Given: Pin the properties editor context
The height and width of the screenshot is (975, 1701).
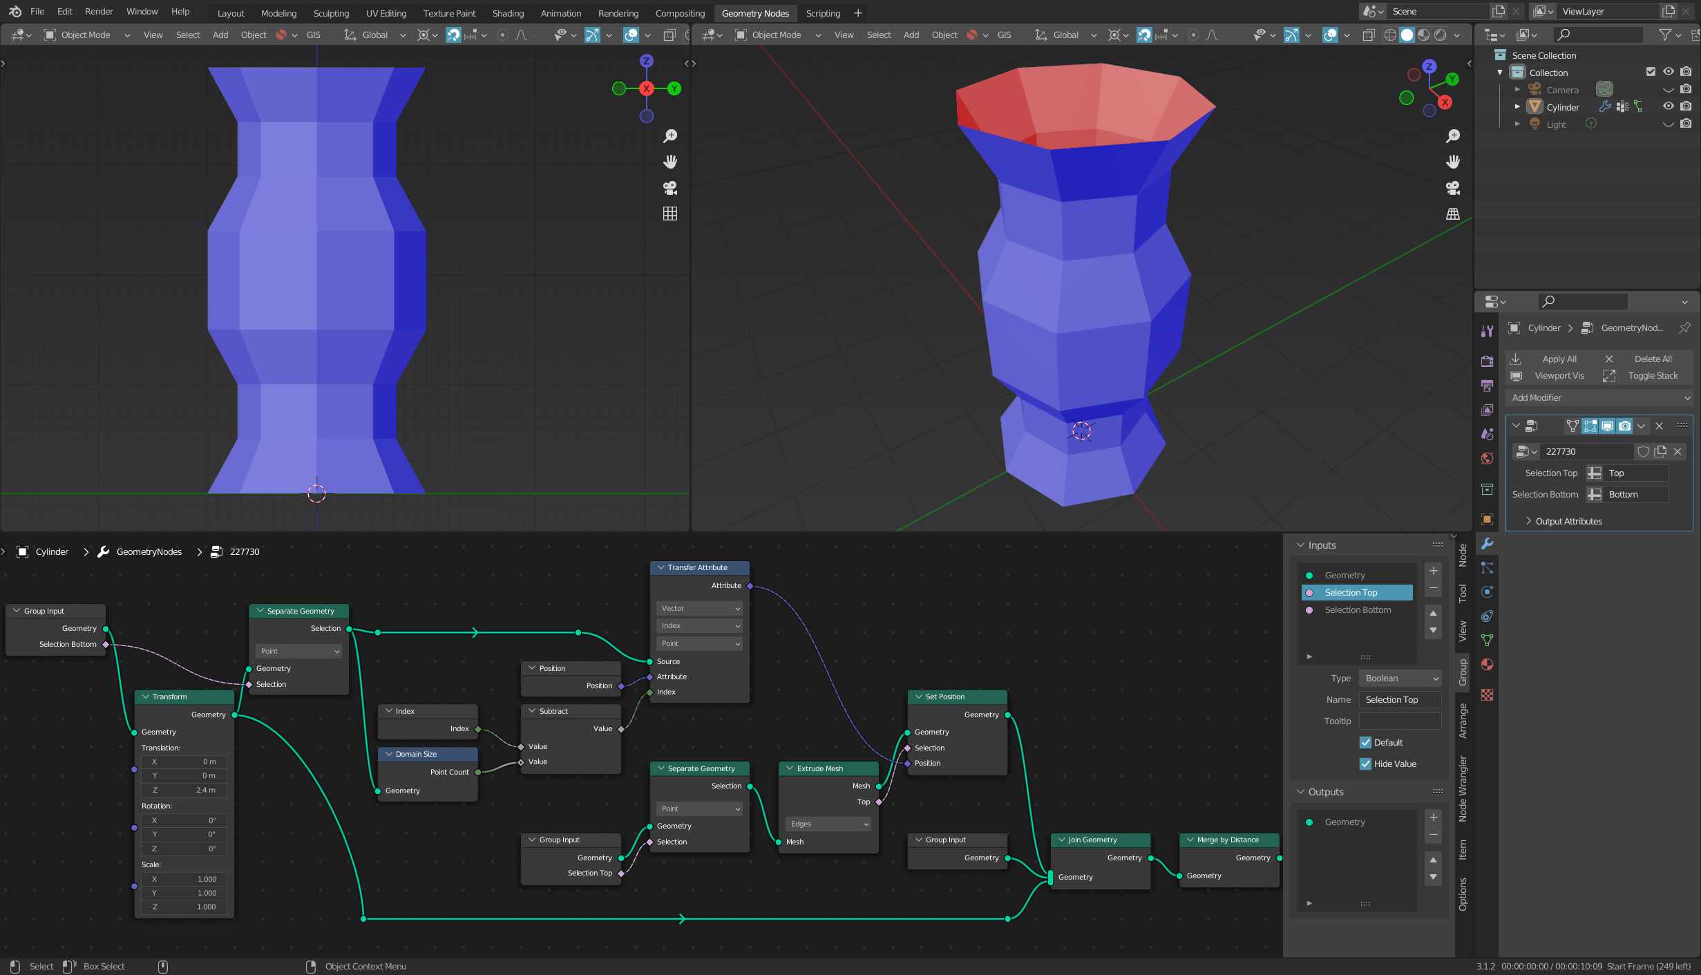Looking at the screenshot, I should (x=1684, y=328).
